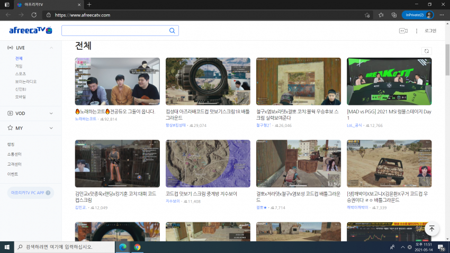This screenshot has height=253, width=450.
Task: Click the search magnifier icon
Action: 172,31
